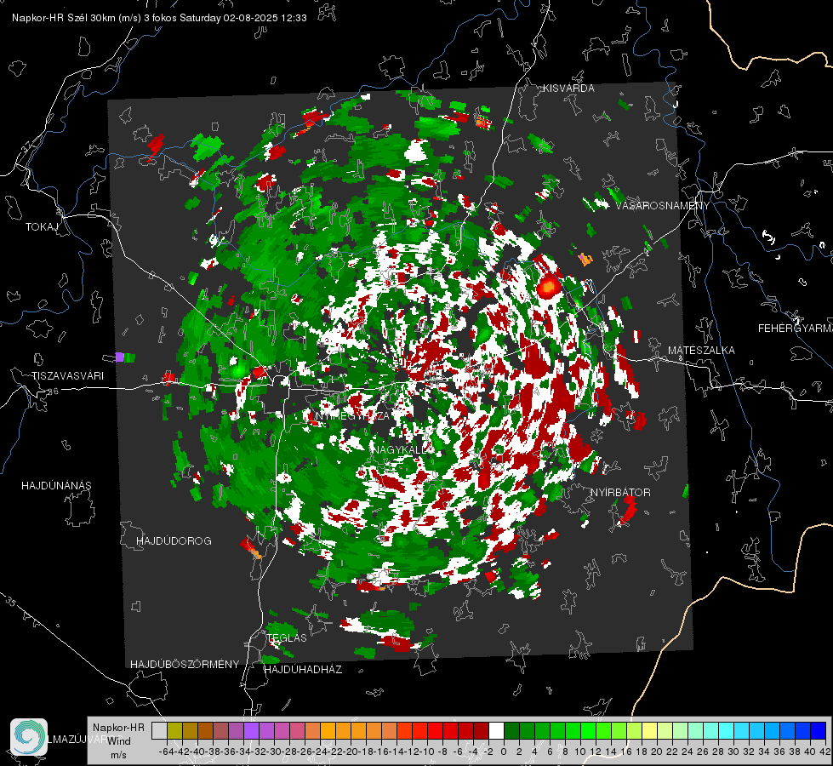Click the TOKAJ town label
The width and height of the screenshot is (833, 766).
[42, 227]
